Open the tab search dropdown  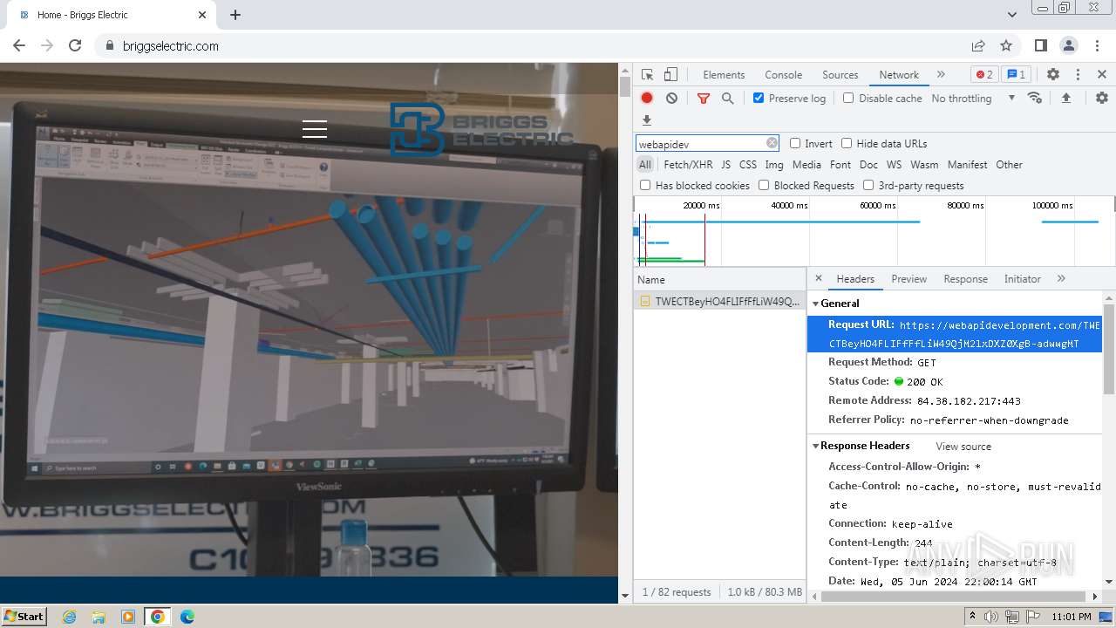(x=1011, y=15)
